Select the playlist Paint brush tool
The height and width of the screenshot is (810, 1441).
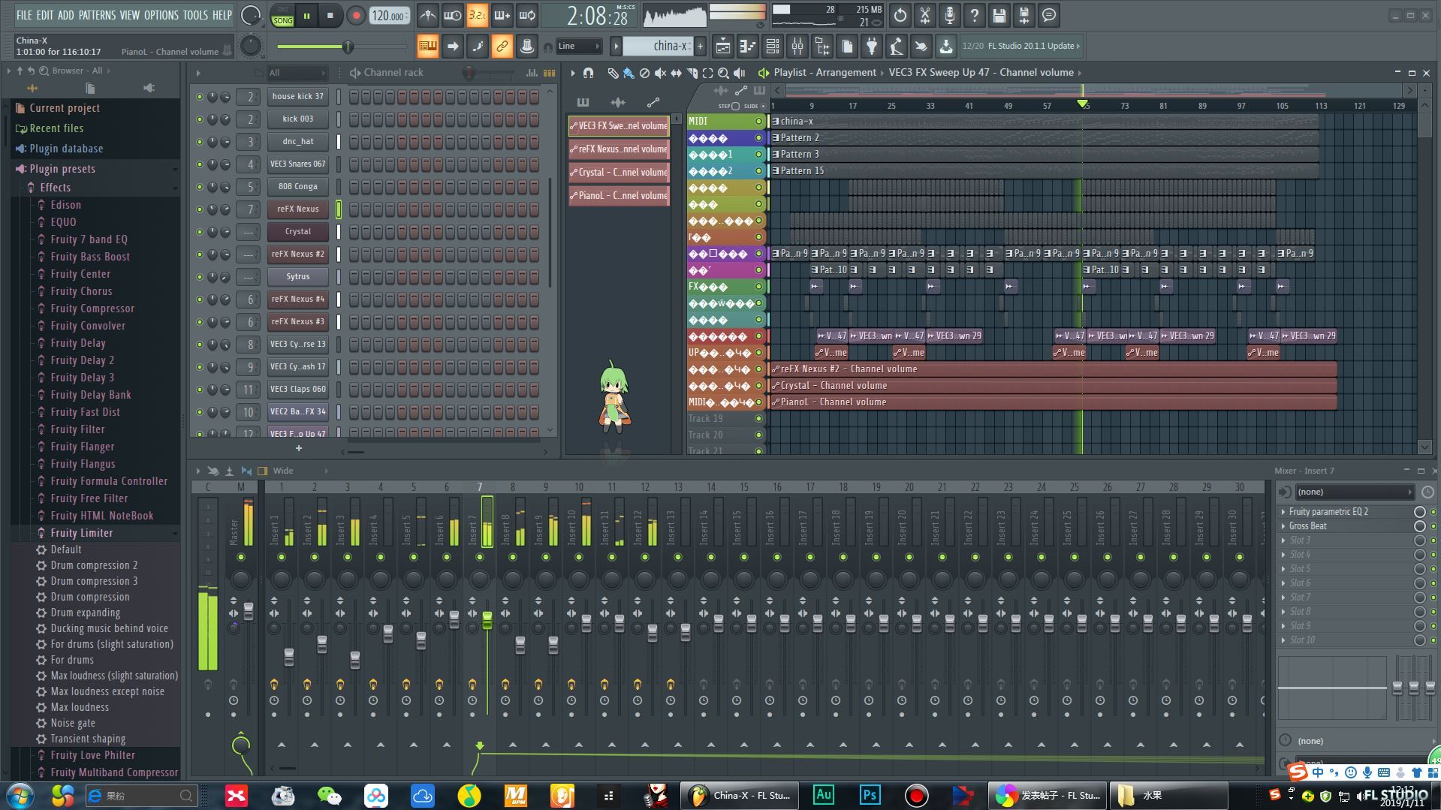(x=629, y=73)
